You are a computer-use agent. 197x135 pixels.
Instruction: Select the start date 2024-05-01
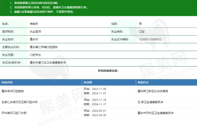coord(99,111)
